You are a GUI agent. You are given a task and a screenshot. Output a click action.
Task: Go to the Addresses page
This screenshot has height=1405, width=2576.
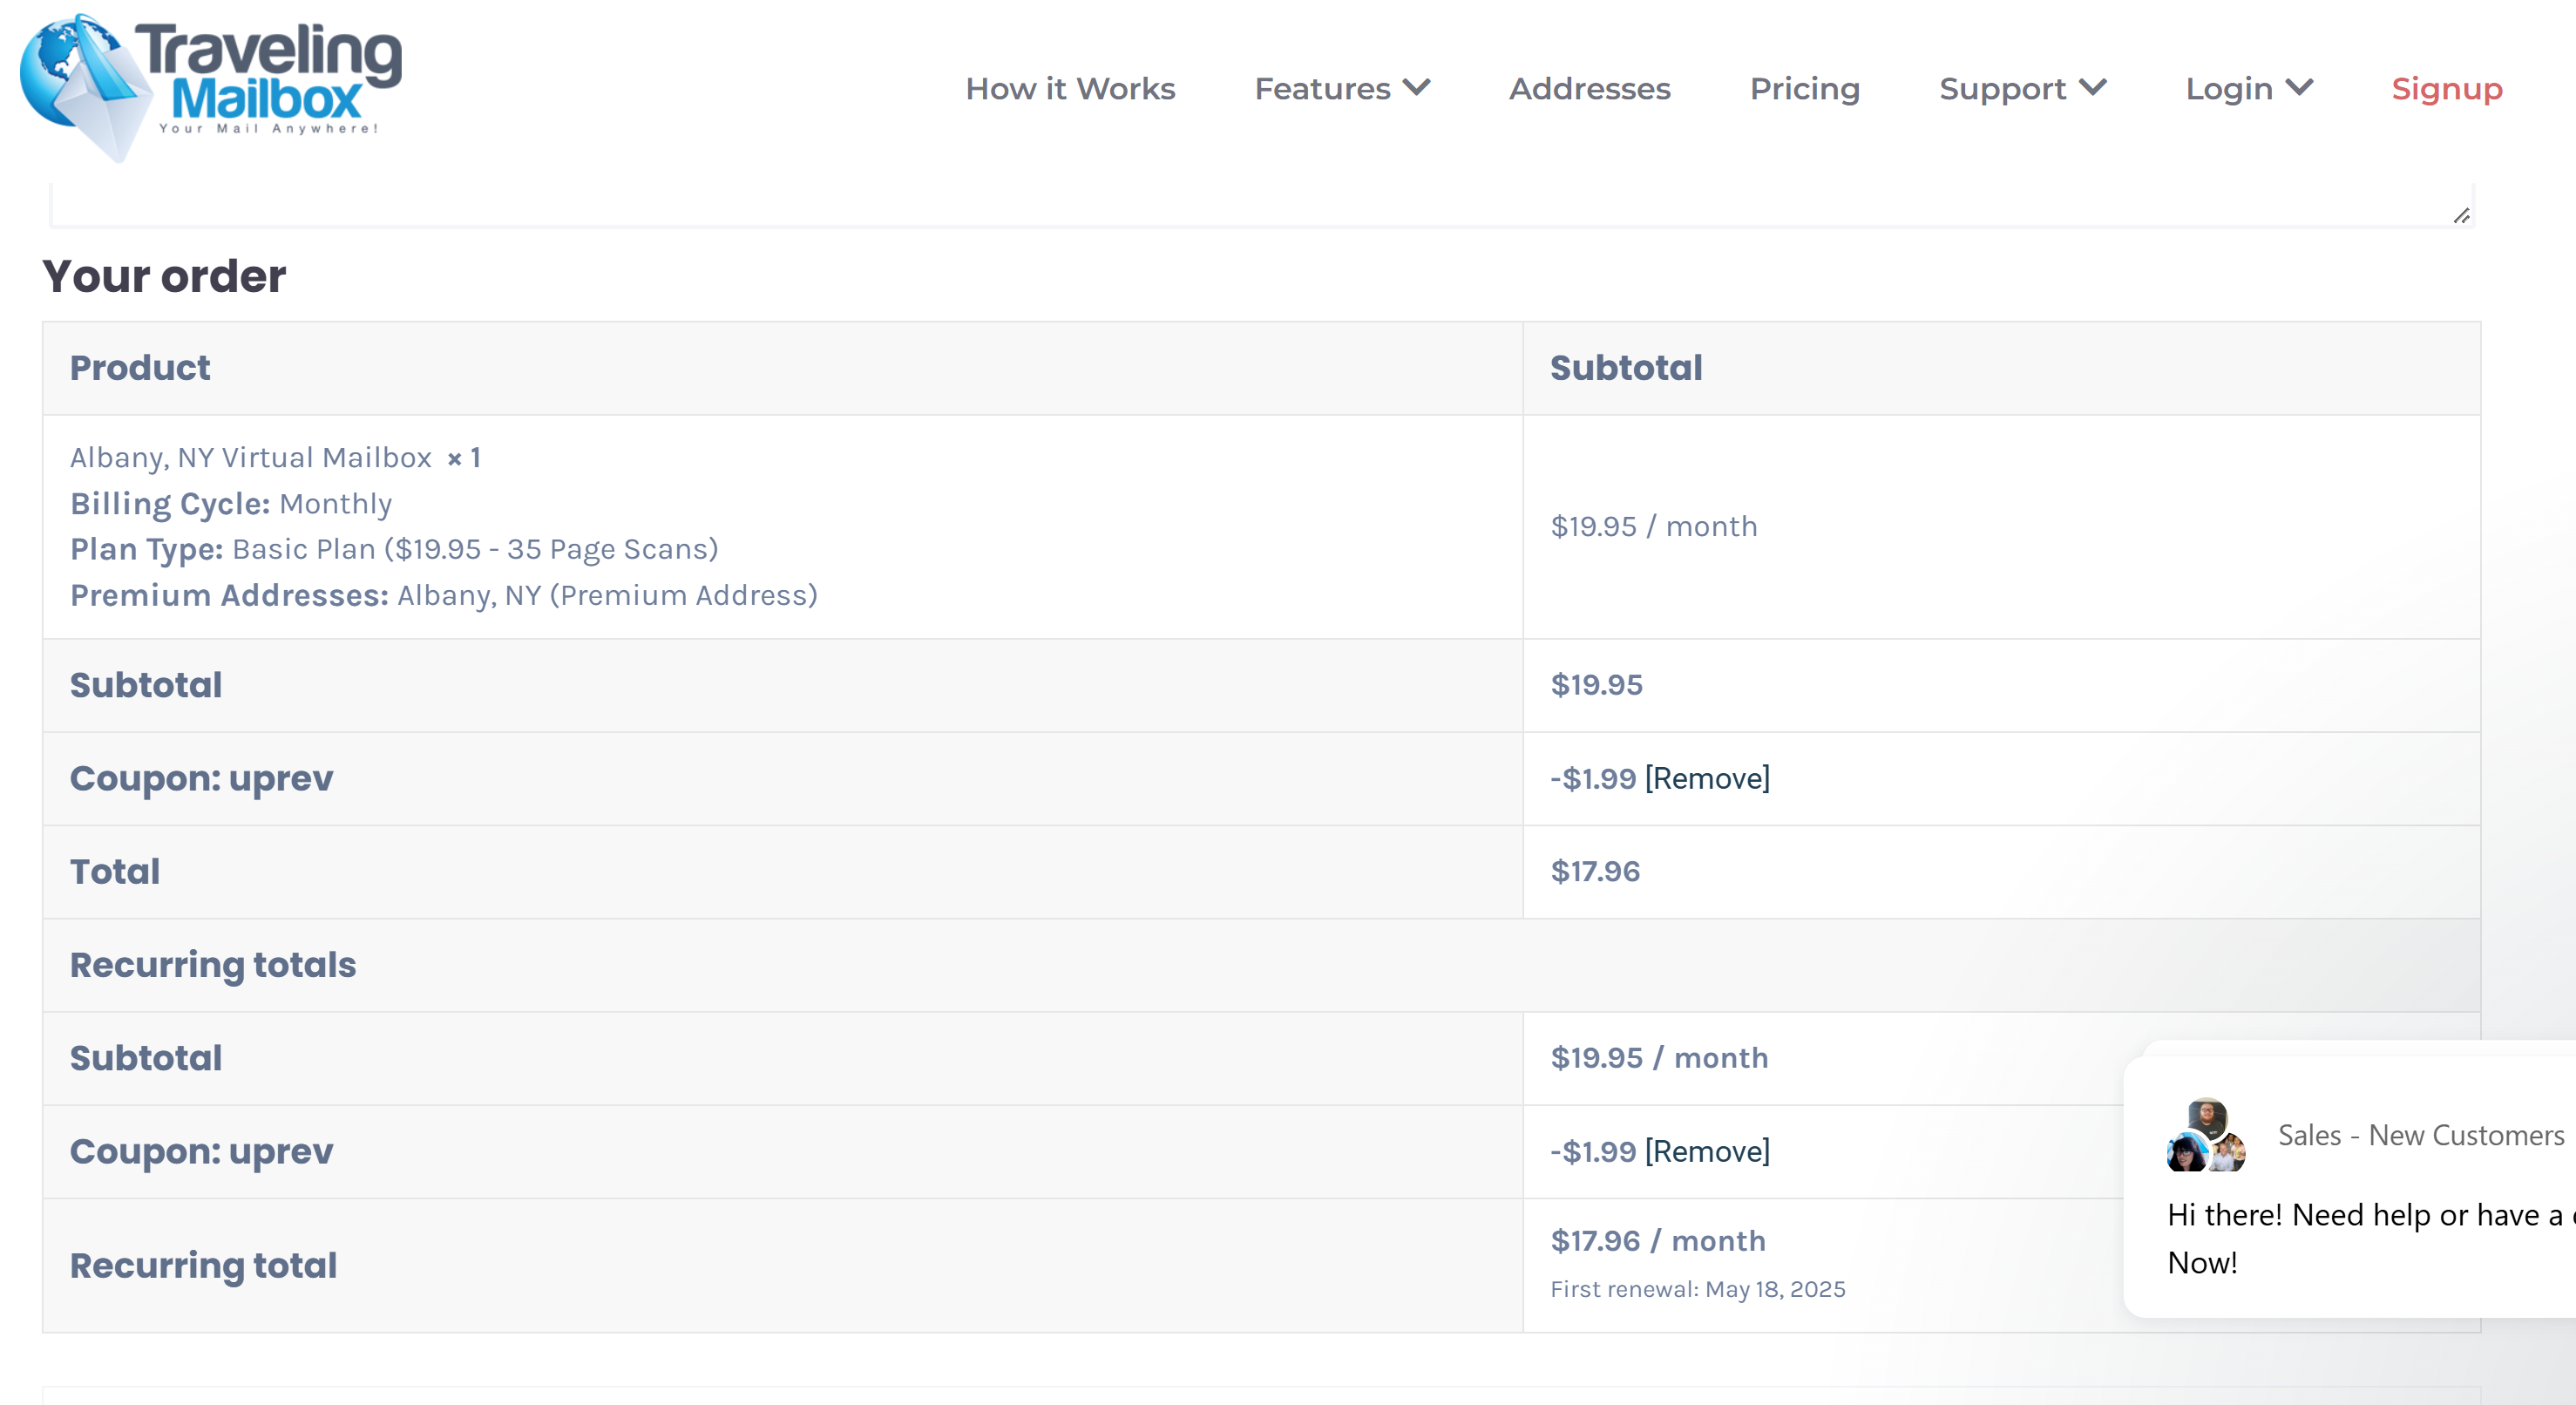(1589, 89)
